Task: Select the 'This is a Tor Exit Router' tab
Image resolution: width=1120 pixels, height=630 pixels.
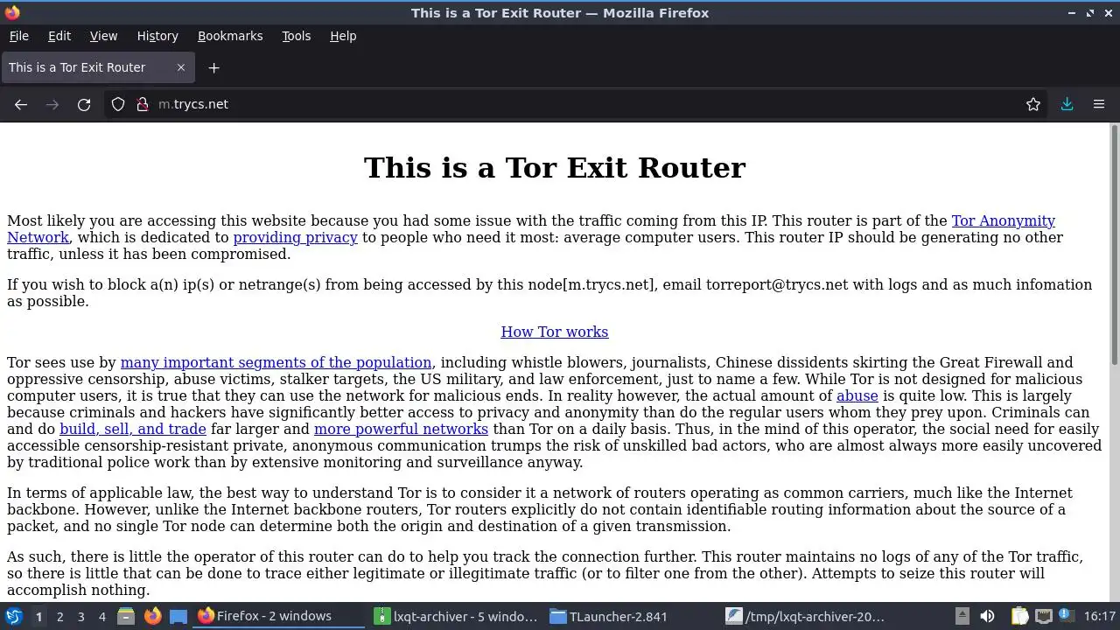Action: pyautogui.click(x=97, y=67)
